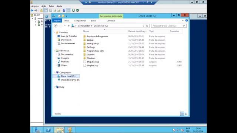This screenshot has height=133, width=237.
Task: Open taskbar clock showing 01:56
Action: click(x=198, y=130)
